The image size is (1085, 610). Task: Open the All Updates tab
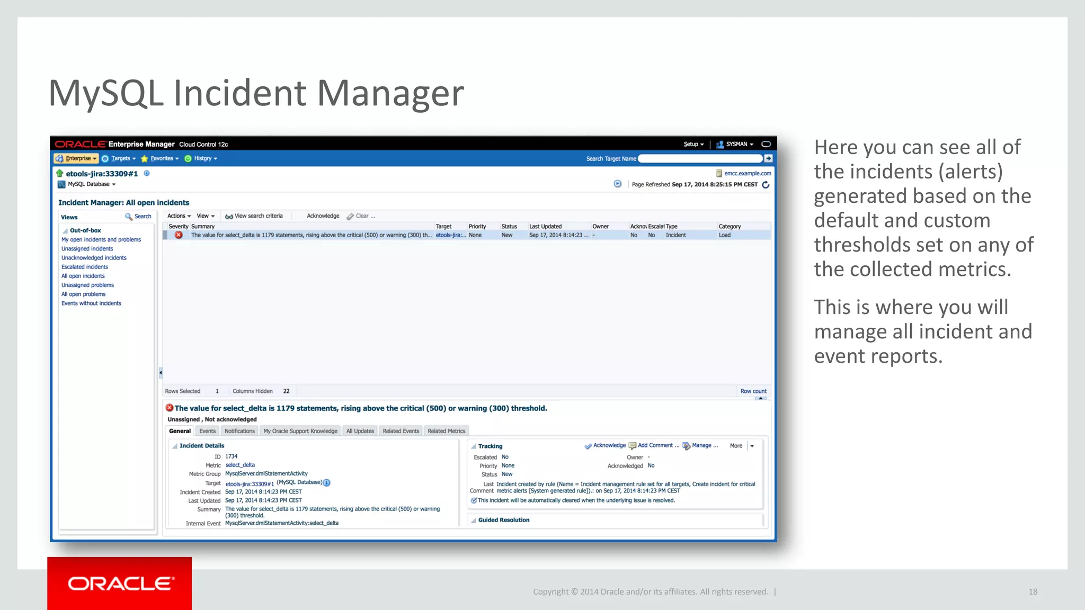click(360, 431)
